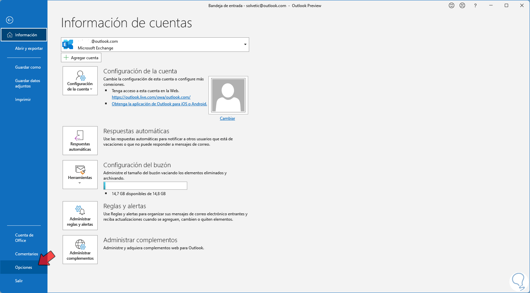
Task: Open Opciones in the sidebar
Action: 24,267
